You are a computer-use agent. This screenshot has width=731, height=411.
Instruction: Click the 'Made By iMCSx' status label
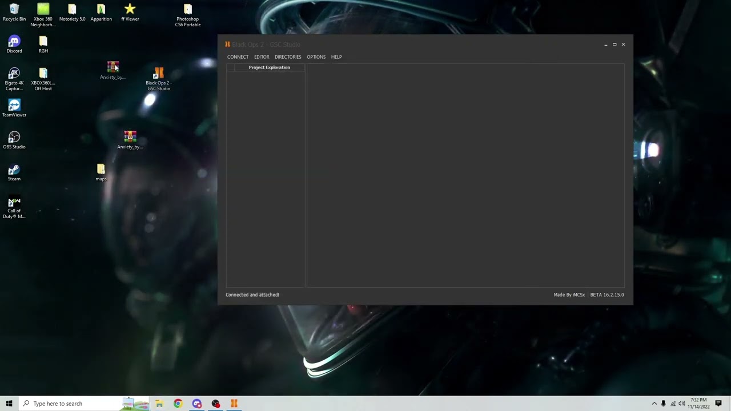[569, 295]
